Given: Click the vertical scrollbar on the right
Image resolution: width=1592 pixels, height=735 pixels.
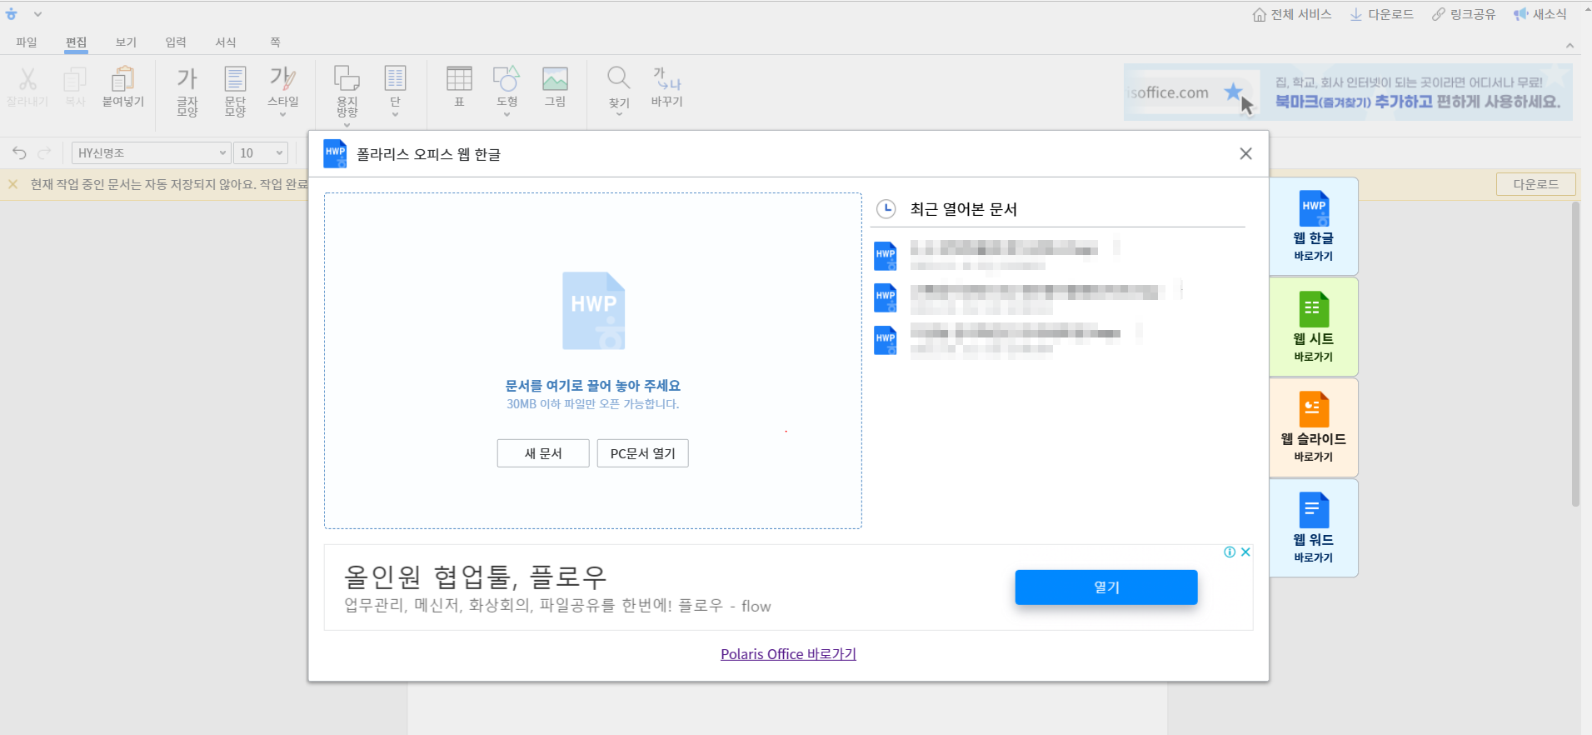Looking at the screenshot, I should [x=1575, y=354].
